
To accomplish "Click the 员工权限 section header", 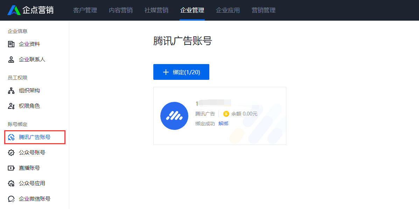I will (x=18, y=78).
